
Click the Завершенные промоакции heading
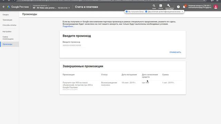(x=83, y=66)
